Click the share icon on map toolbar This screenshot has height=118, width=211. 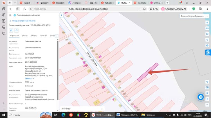click(207, 40)
